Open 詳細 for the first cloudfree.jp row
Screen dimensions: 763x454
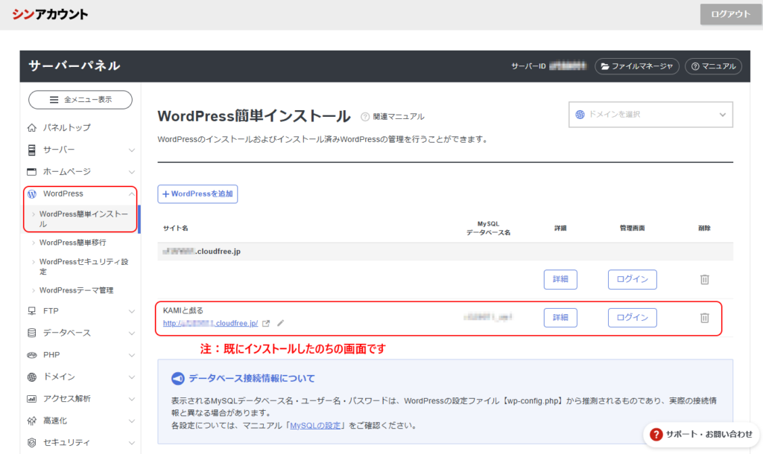point(560,280)
